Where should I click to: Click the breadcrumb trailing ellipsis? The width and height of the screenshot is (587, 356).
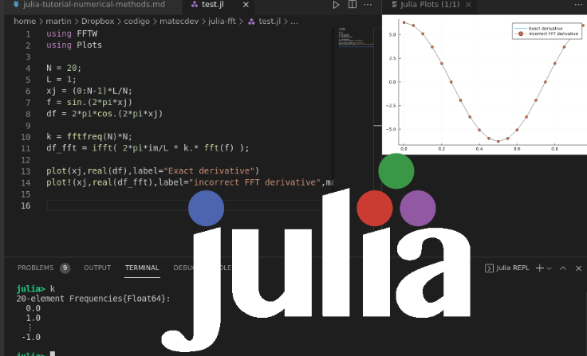294,22
